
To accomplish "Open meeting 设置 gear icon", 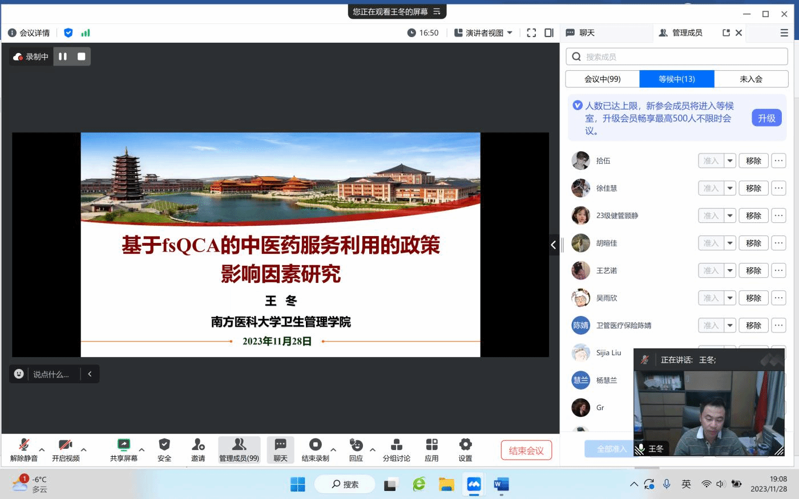I will click(465, 445).
